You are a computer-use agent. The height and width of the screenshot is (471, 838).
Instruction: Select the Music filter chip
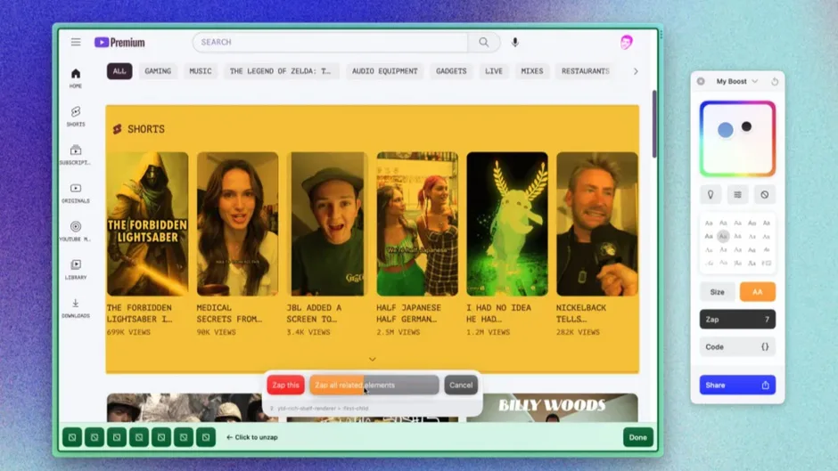pyautogui.click(x=201, y=71)
